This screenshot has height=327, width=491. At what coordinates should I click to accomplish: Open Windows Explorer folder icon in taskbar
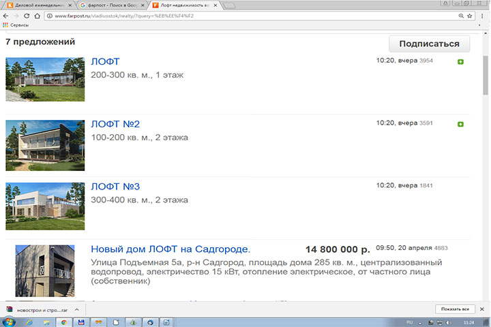tap(45, 321)
